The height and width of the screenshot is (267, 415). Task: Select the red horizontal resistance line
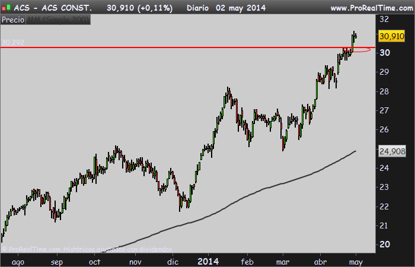coord(188,47)
